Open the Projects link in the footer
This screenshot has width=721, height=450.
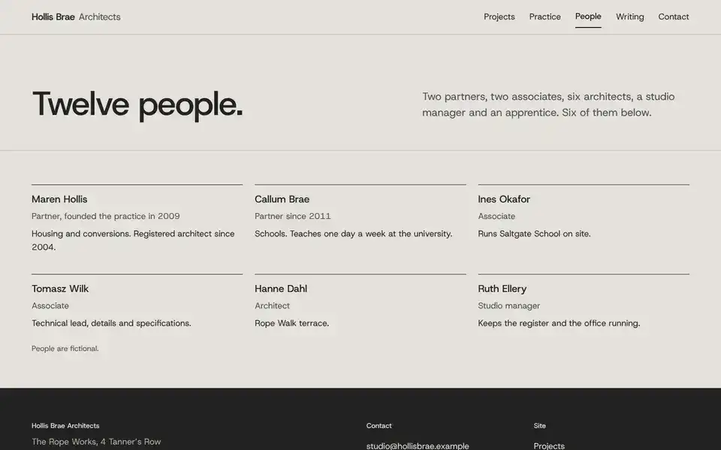pos(549,445)
